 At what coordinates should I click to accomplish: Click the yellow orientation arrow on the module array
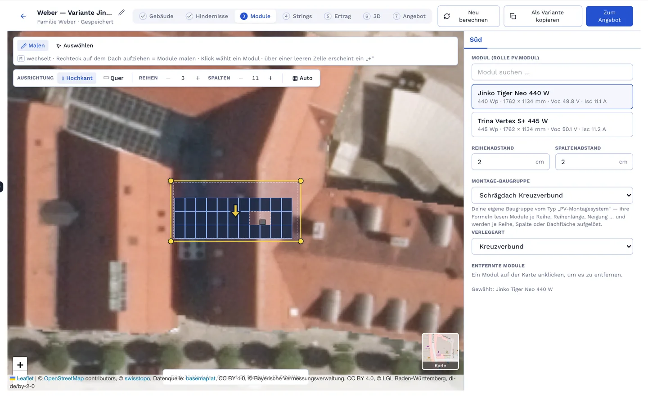click(235, 211)
